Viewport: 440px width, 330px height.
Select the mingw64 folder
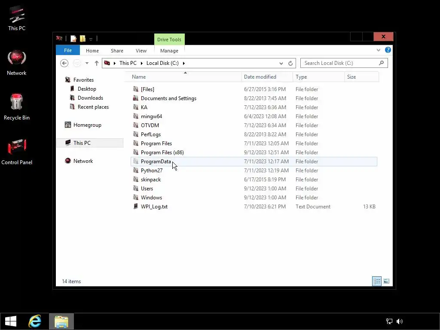[254, 116]
